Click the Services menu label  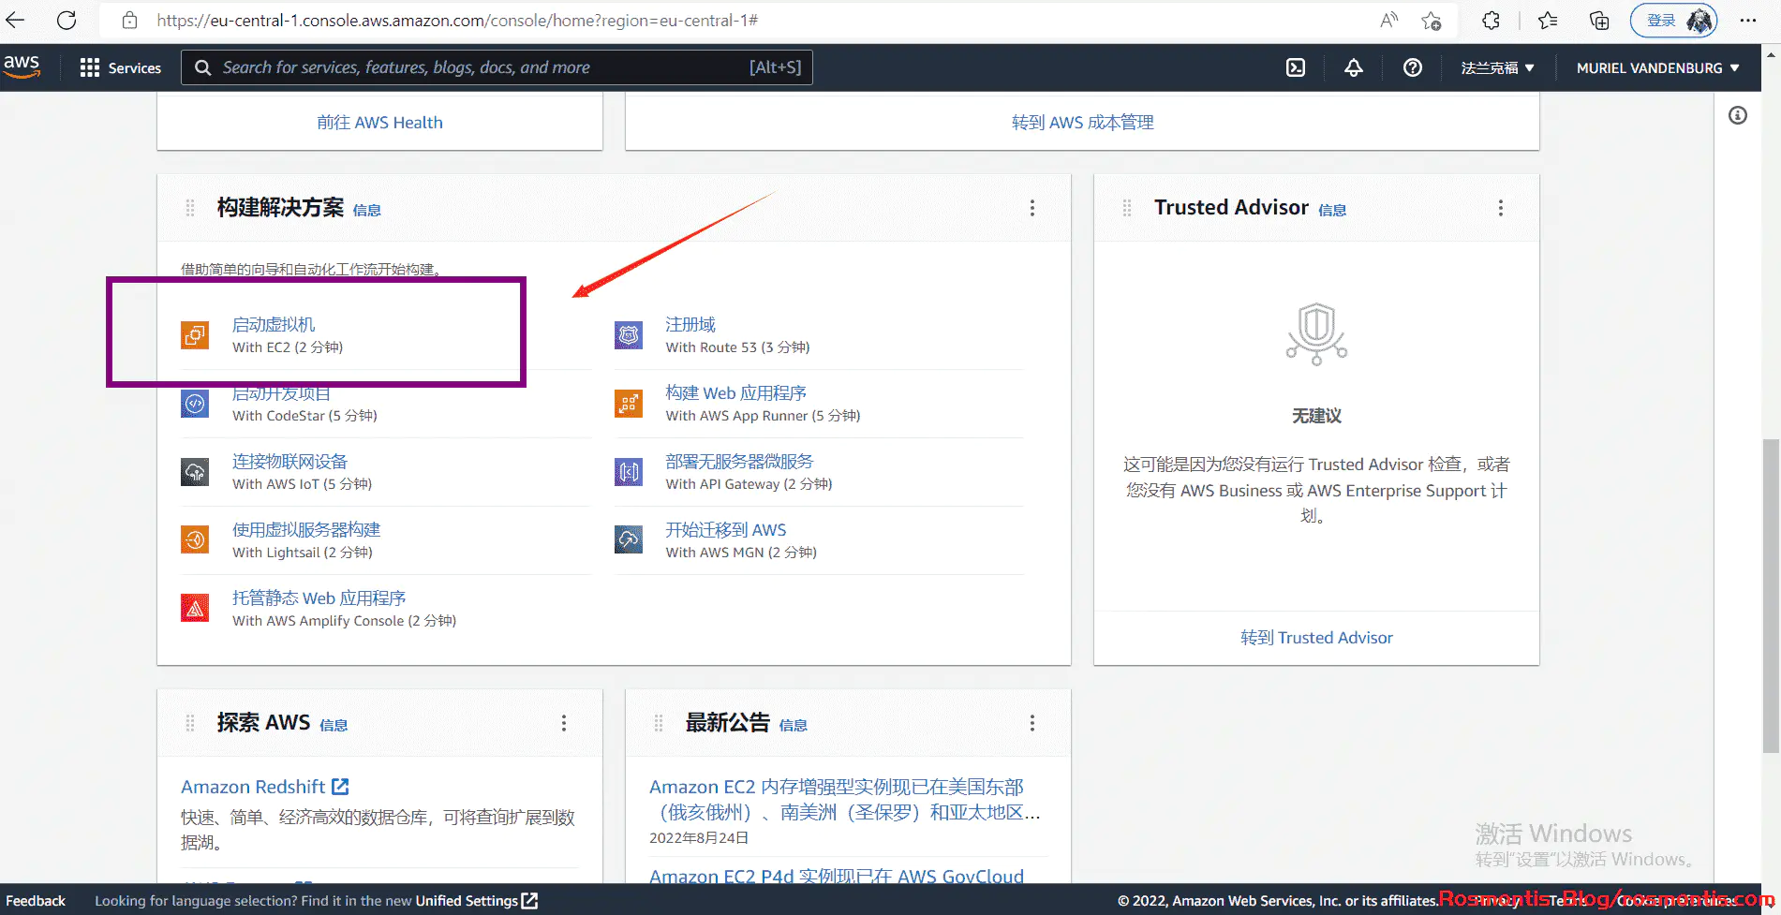(135, 67)
